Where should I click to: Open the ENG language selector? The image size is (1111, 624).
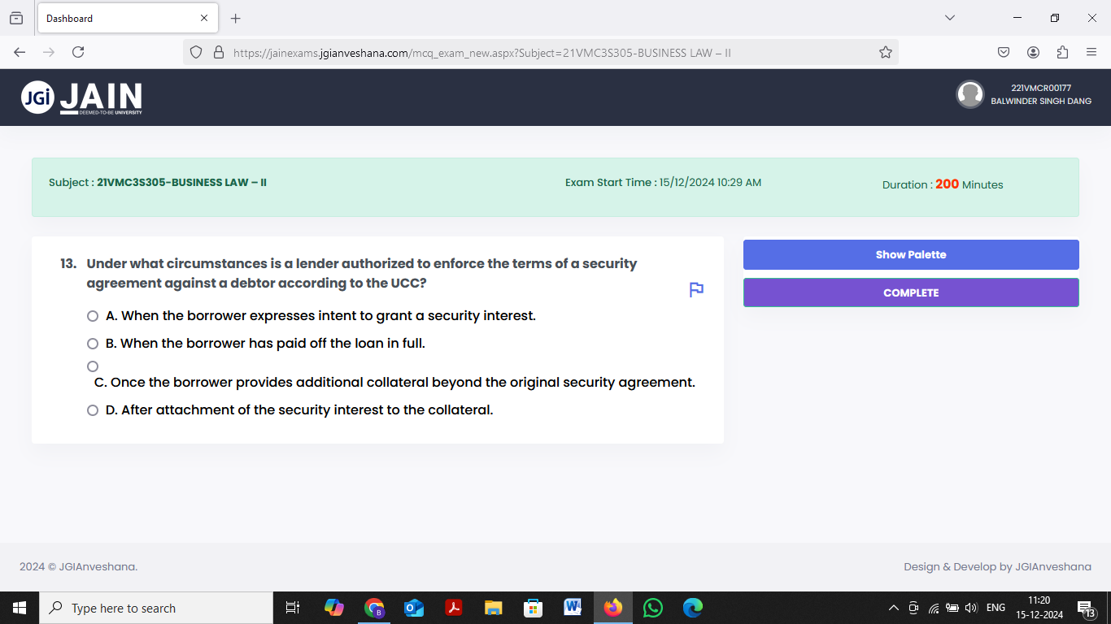[x=996, y=607]
